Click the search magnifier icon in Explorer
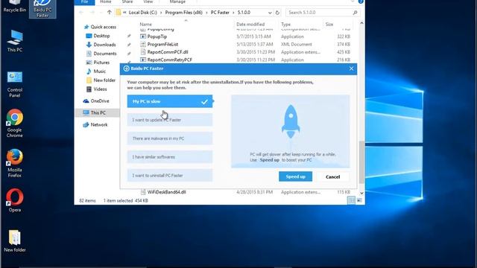 355,13
